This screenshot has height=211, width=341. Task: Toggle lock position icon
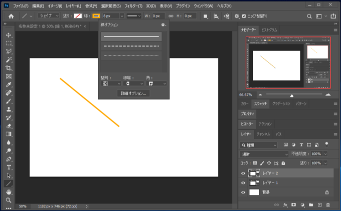tap(269, 163)
